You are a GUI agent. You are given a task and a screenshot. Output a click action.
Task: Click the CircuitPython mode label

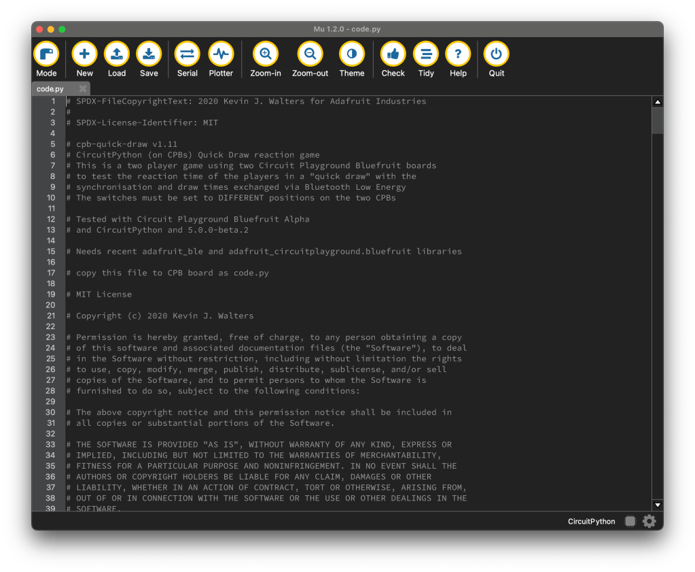(591, 522)
